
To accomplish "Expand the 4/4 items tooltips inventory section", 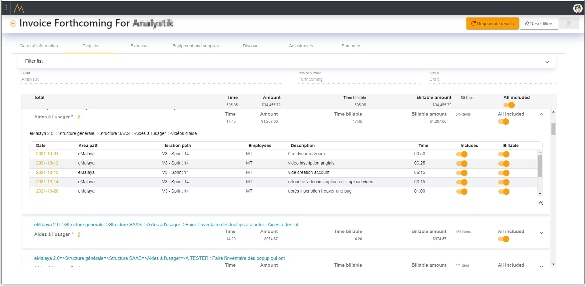I will click(x=541, y=233).
